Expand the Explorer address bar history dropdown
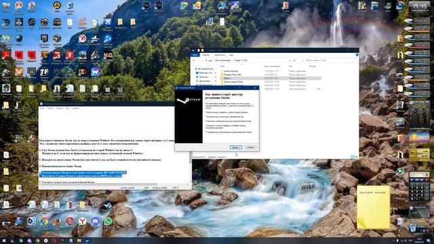This screenshot has width=434, height=244. click(x=290, y=60)
